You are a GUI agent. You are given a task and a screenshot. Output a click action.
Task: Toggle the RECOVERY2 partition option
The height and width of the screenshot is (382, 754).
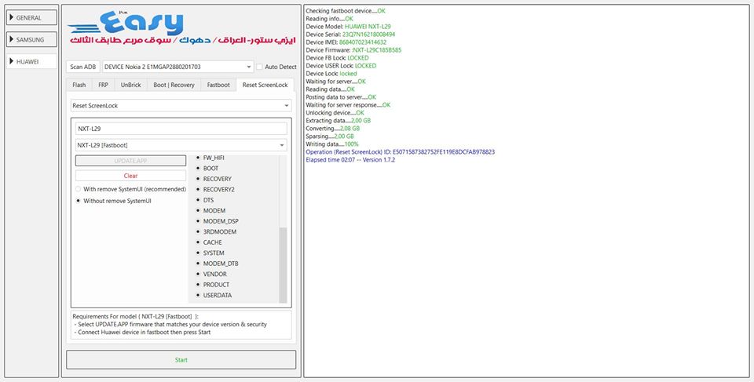pos(215,189)
